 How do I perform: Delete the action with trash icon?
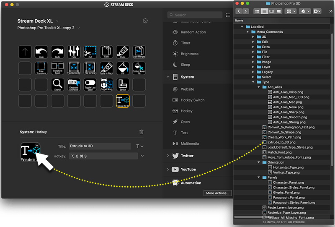pyautogui.click(x=141, y=132)
